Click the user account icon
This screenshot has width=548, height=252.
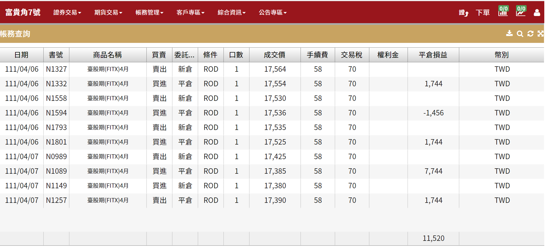[537, 12]
